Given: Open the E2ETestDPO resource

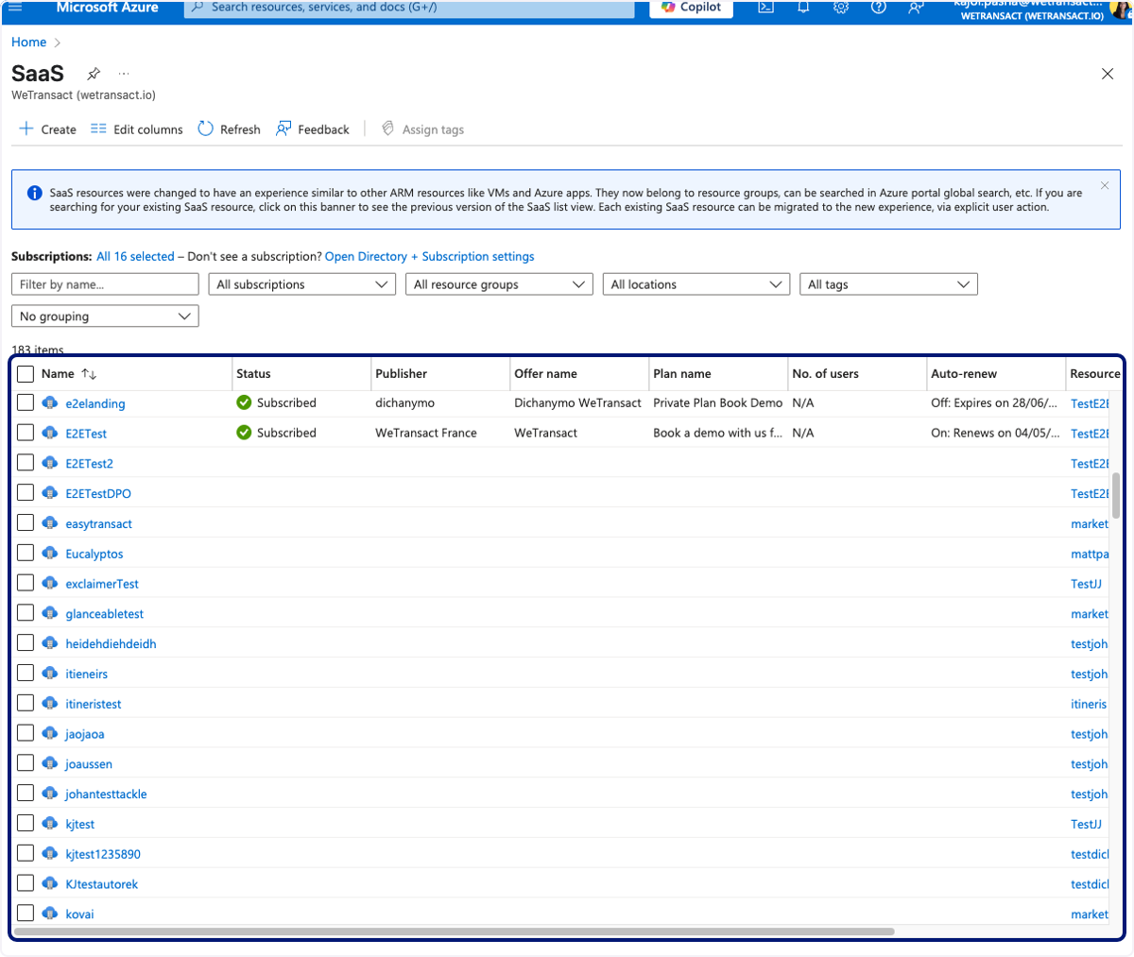Looking at the screenshot, I should [x=98, y=493].
